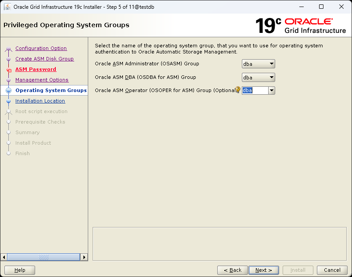
Task: Open the Create ASM Disk Group step
Action: coord(44,59)
